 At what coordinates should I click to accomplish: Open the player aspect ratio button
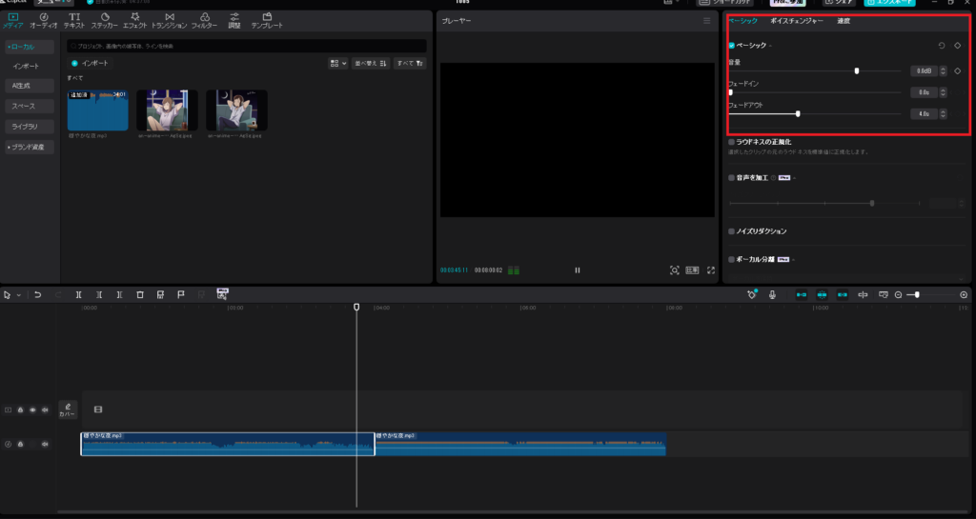coord(692,270)
